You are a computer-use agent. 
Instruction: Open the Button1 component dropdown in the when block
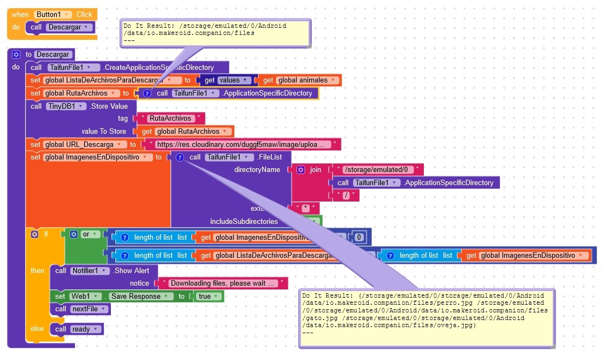52,15
